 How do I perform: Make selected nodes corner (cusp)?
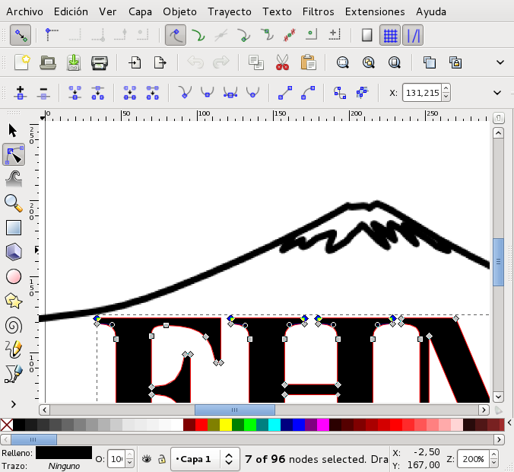click(x=185, y=93)
